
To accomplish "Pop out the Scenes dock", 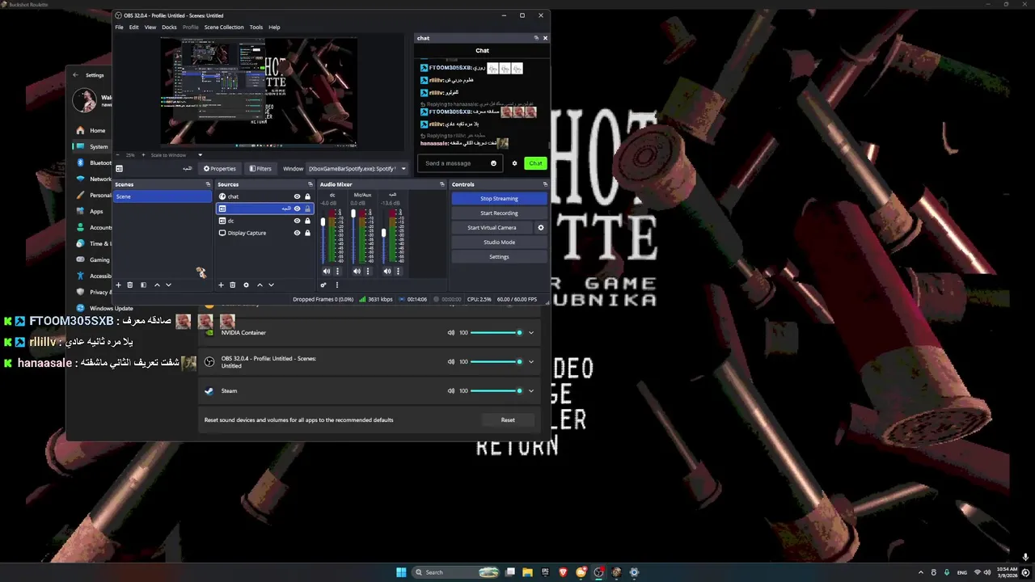I will 208,184.
